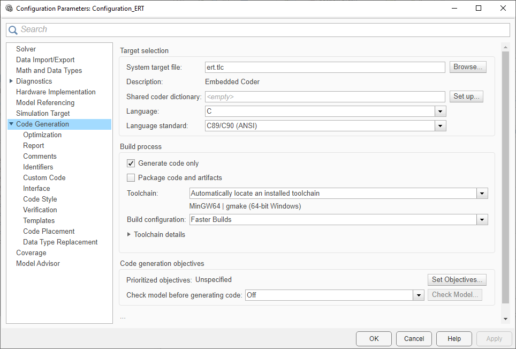Open the Toolchain dropdown list
The height and width of the screenshot is (349, 516).
tap(482, 193)
